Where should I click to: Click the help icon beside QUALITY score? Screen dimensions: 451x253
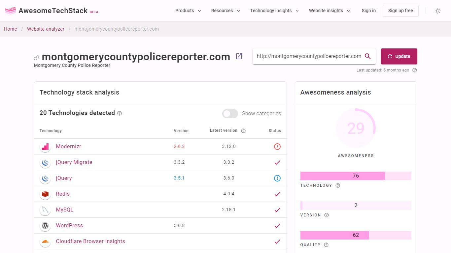(326, 245)
